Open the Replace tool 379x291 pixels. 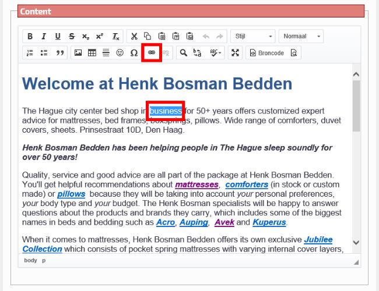point(198,52)
